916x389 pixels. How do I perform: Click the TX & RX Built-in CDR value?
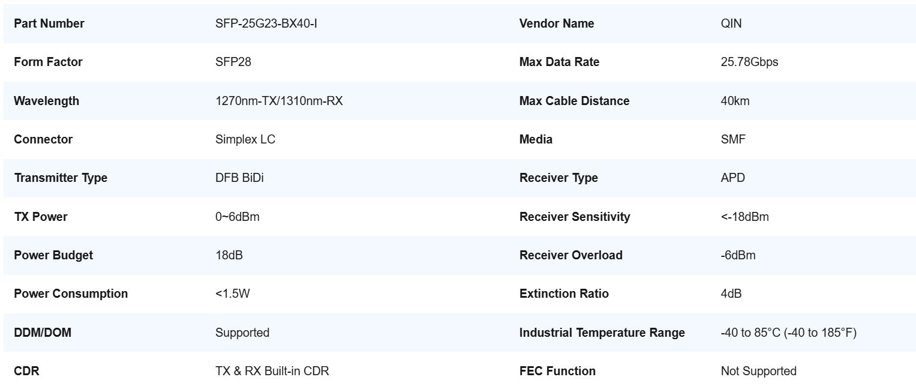click(272, 371)
